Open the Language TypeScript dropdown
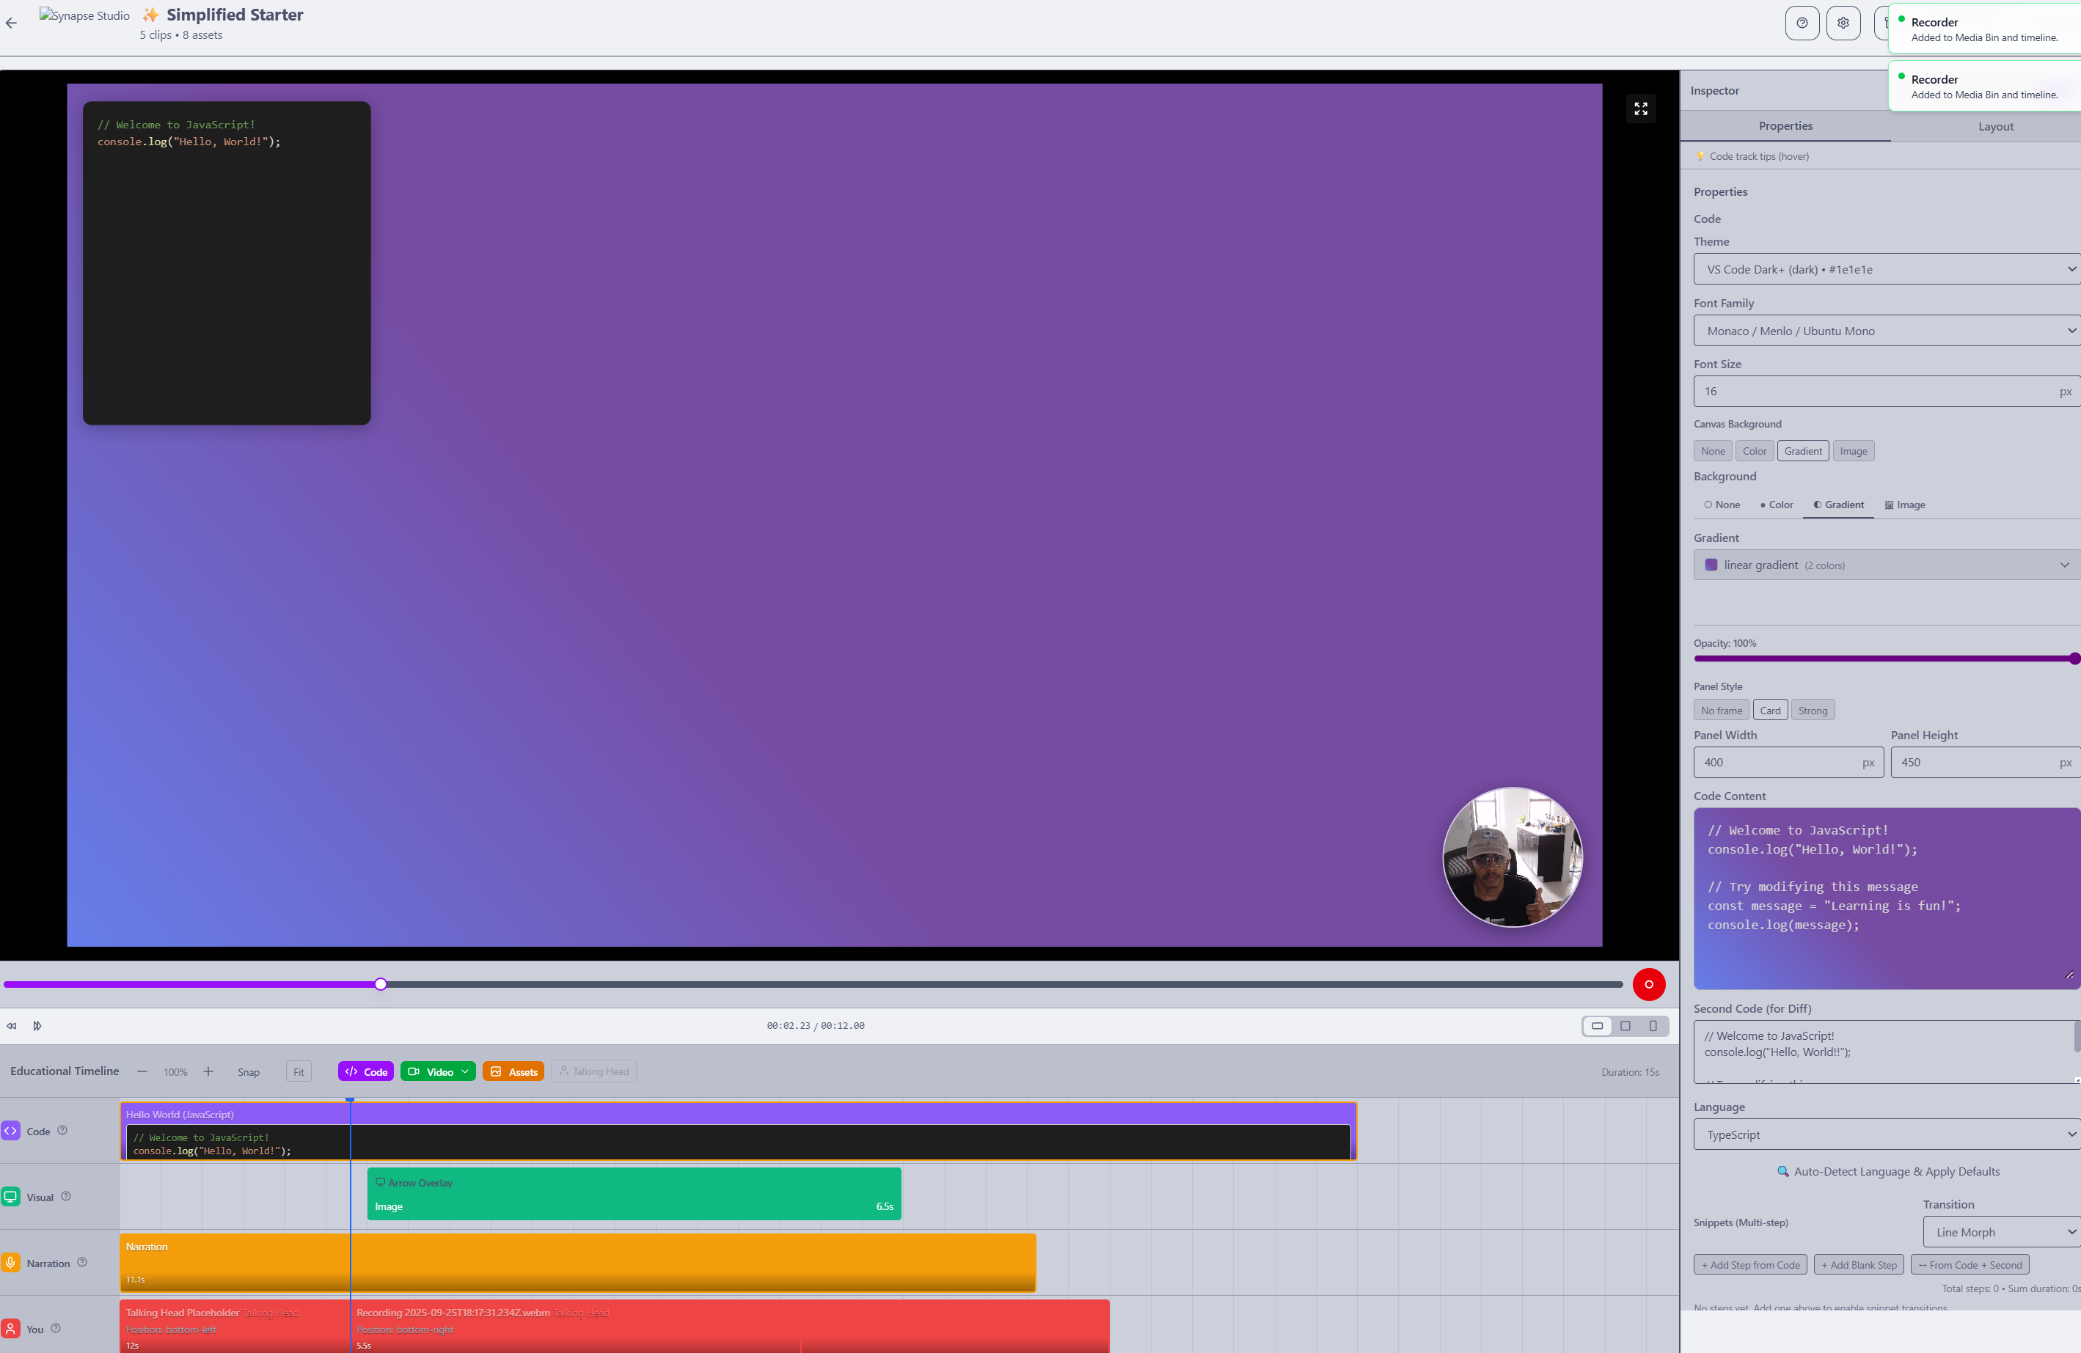 tap(1885, 1134)
